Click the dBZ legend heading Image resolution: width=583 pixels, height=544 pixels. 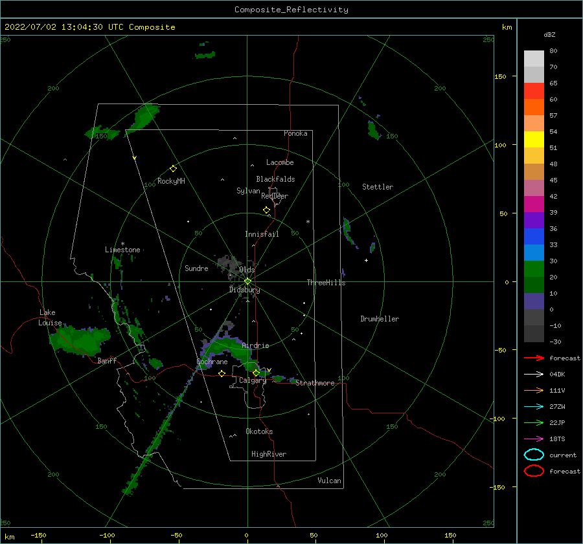tap(549, 35)
